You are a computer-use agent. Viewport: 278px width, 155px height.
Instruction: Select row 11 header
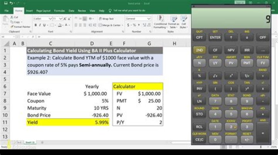point(5,122)
